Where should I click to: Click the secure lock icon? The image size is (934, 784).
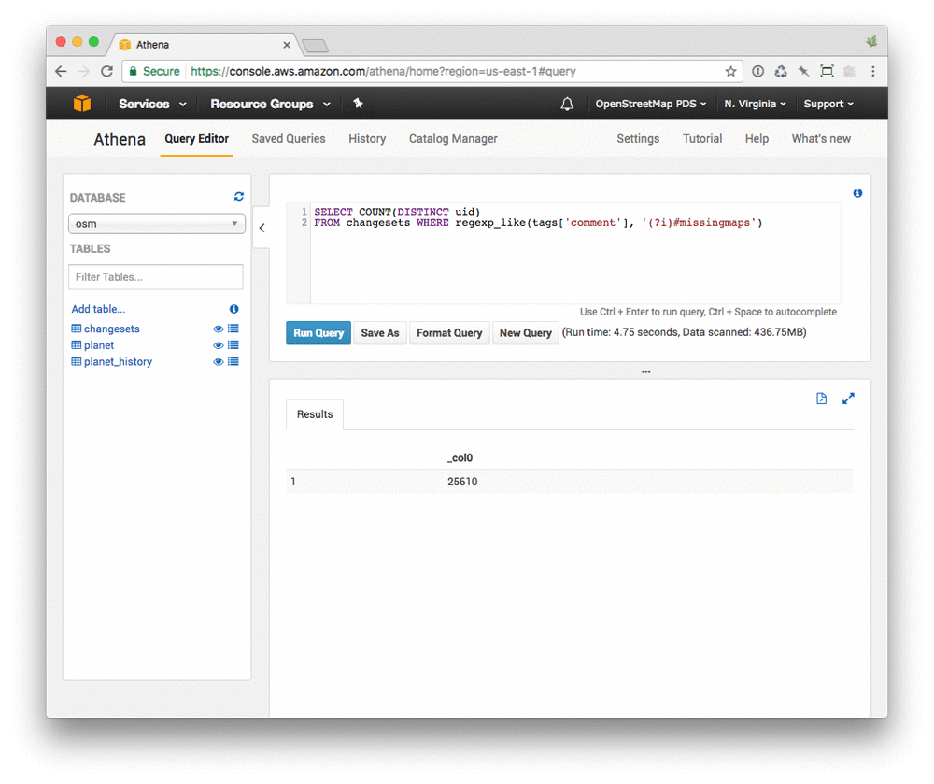click(x=134, y=72)
